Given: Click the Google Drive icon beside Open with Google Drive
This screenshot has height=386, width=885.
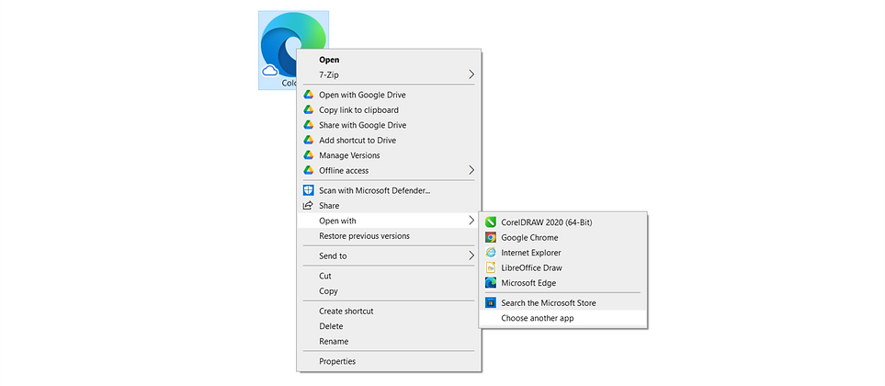Looking at the screenshot, I should click(308, 95).
